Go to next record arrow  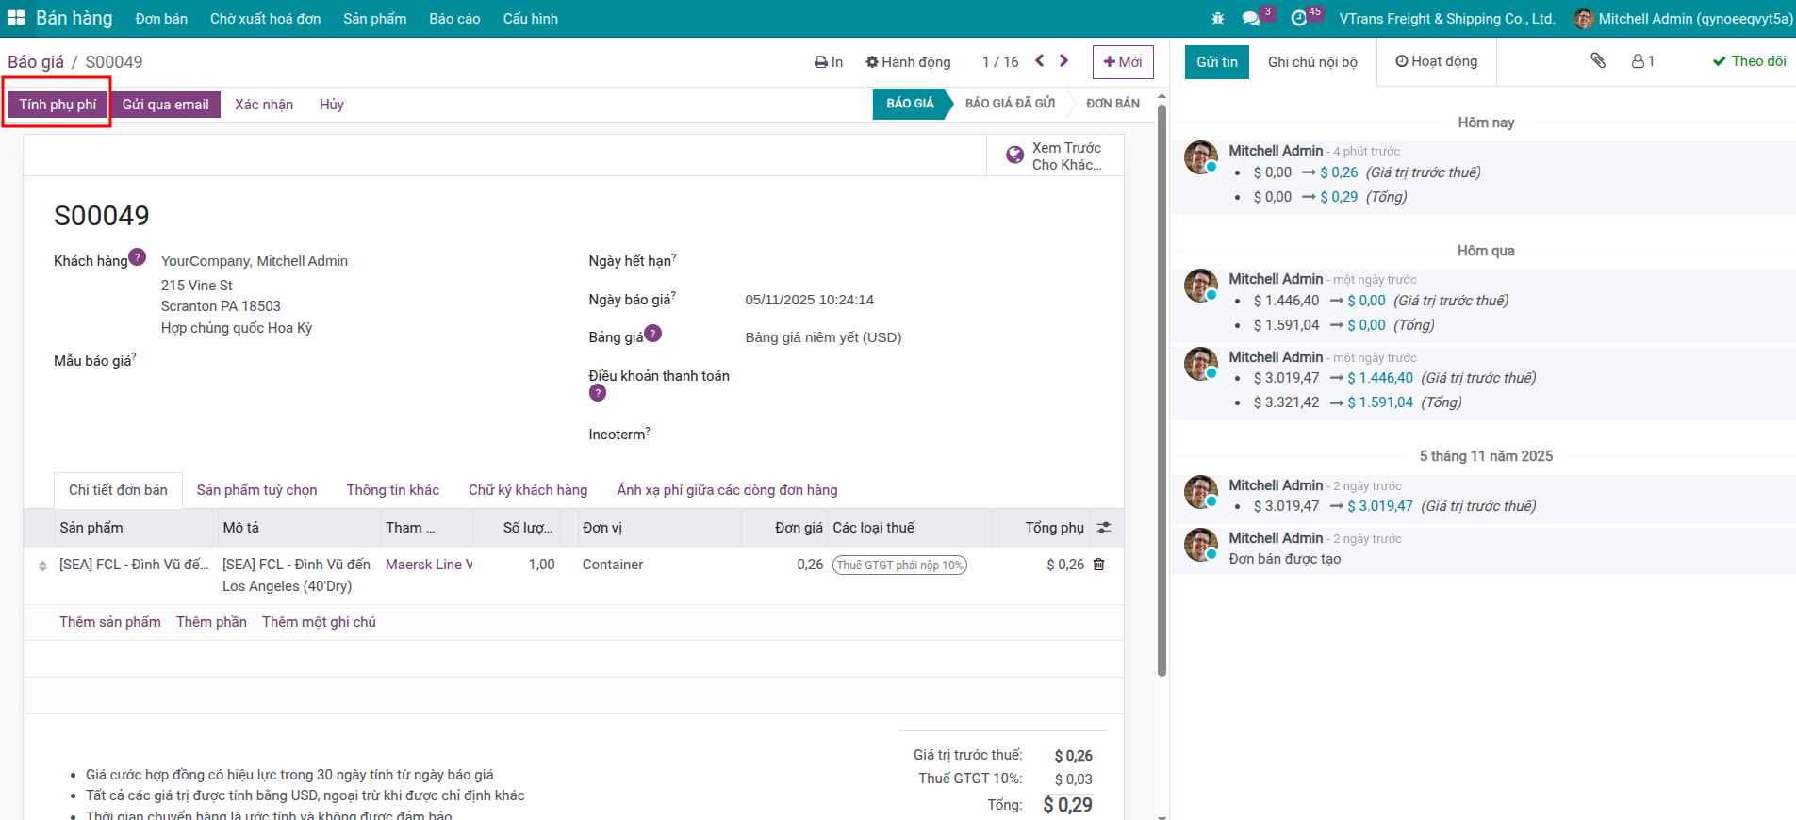pos(1063,61)
